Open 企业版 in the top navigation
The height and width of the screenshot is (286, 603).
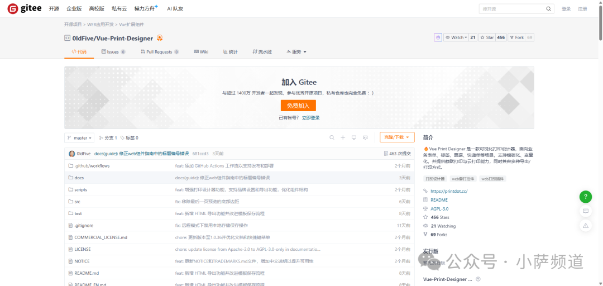(74, 9)
